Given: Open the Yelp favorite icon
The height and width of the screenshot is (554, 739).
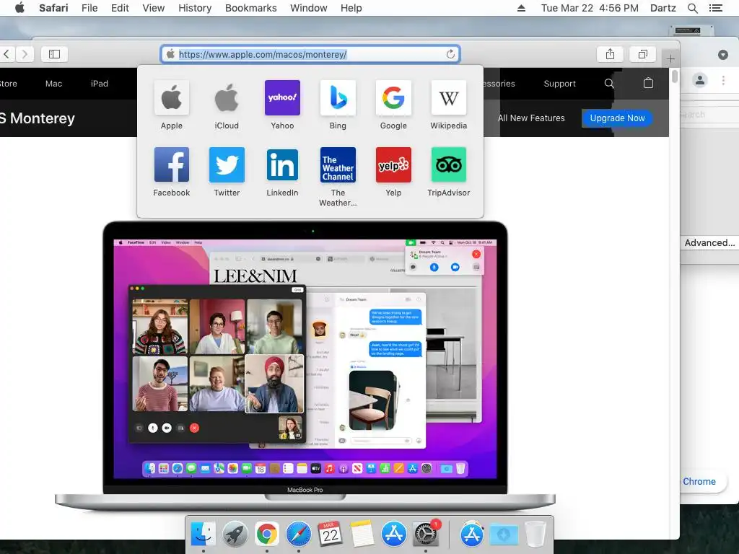Looking at the screenshot, I should 393,165.
